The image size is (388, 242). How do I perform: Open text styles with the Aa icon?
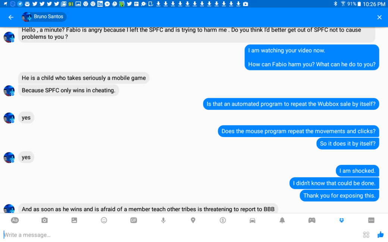(15, 220)
